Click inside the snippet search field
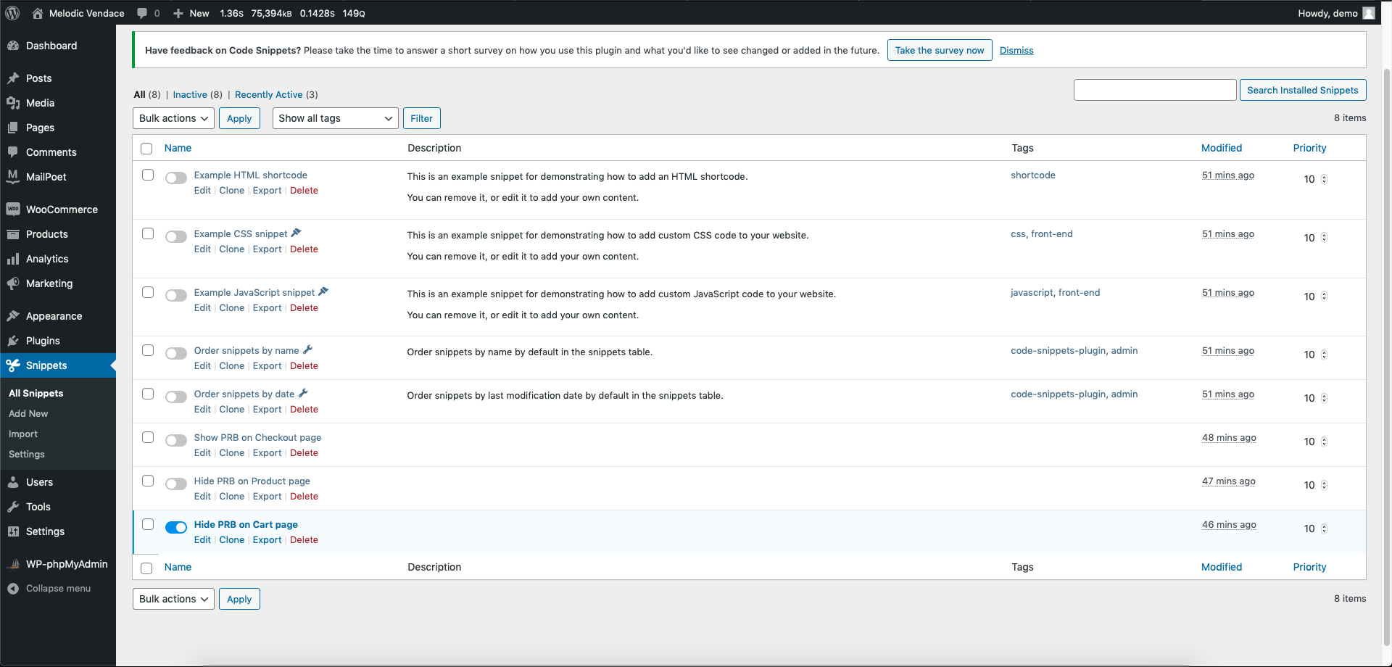 click(1155, 89)
